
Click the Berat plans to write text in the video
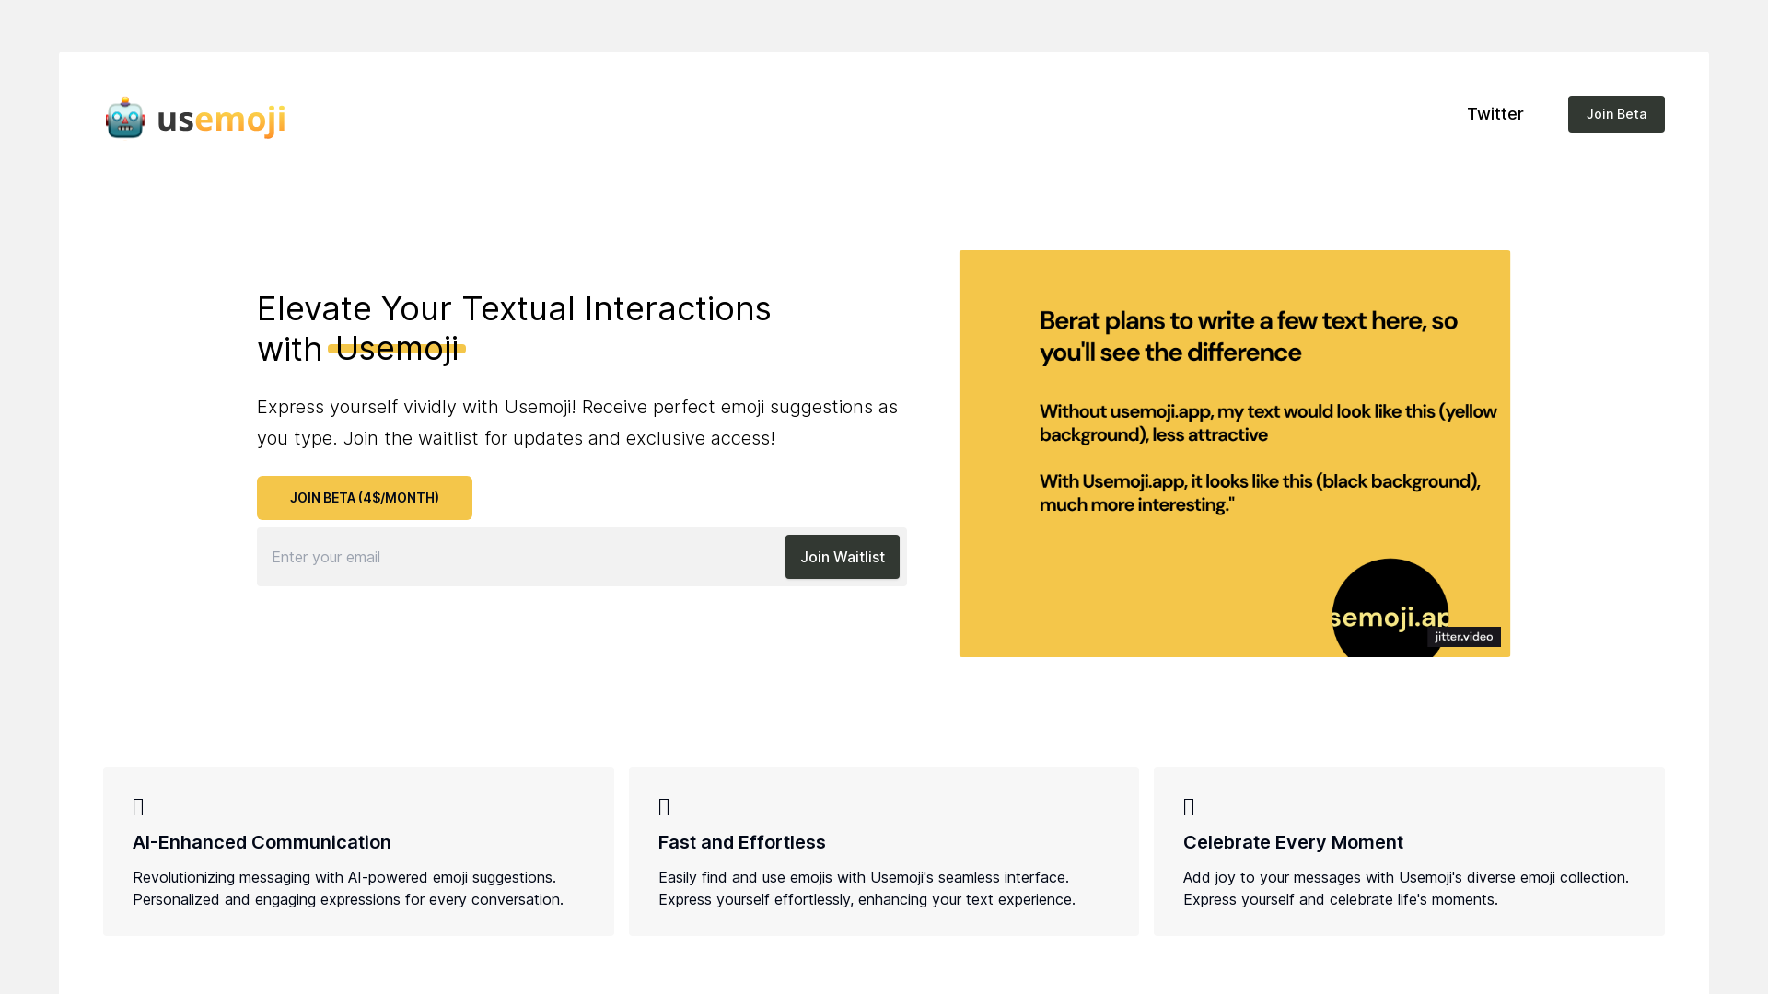1248,336
